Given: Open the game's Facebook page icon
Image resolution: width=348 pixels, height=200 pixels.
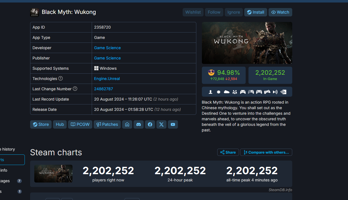Looking at the screenshot, I should (150, 124).
